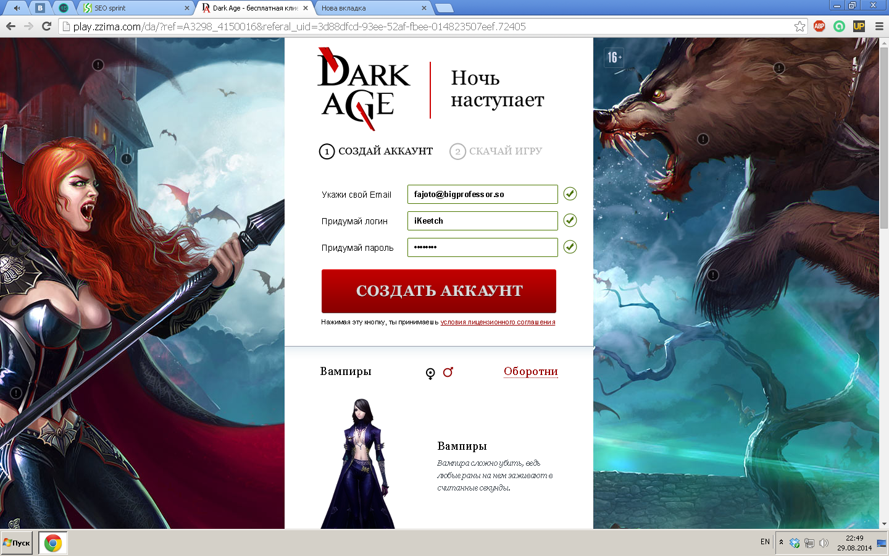This screenshot has width=889, height=556.
Task: Click the info marker near the vampire's hip
Action: [x=16, y=393]
